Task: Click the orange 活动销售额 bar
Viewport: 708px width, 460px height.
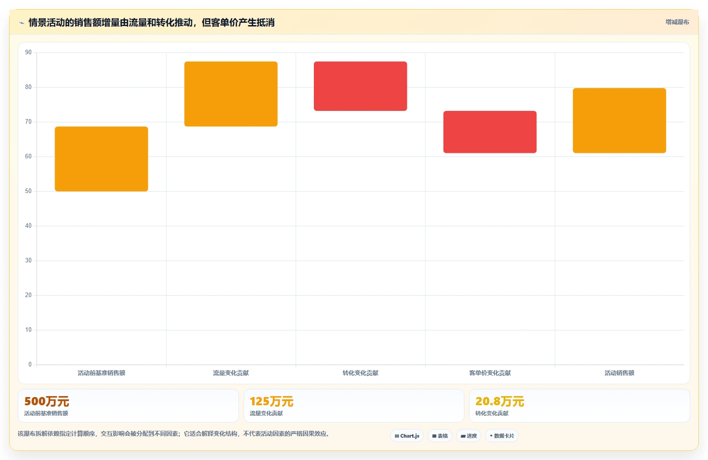Action: click(619, 120)
